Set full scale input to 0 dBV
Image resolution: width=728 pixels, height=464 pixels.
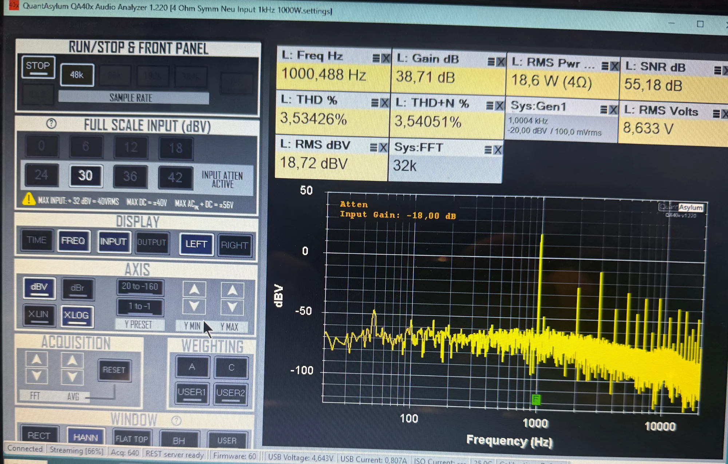point(42,146)
